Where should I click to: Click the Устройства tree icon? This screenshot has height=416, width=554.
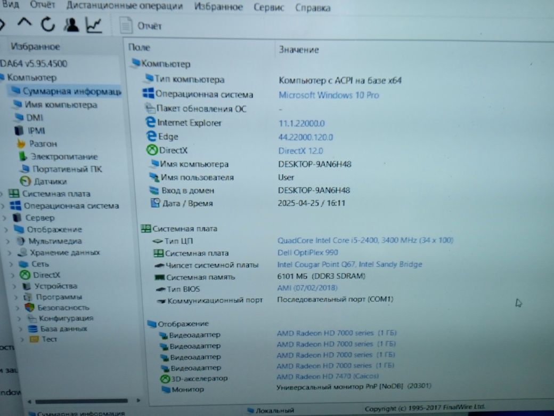coord(26,286)
